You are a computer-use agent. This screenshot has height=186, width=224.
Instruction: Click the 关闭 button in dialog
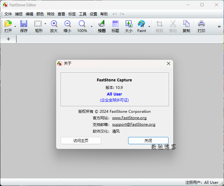[x=148, y=140]
